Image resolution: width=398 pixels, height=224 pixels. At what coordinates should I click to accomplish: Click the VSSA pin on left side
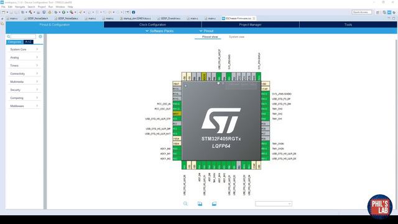pyautogui.click(x=177, y=139)
